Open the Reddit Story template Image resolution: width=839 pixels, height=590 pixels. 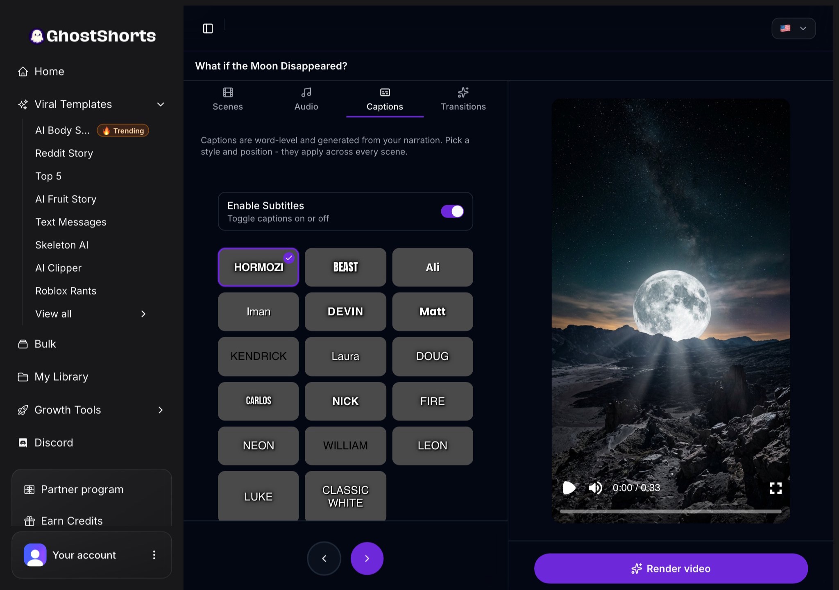tap(64, 153)
